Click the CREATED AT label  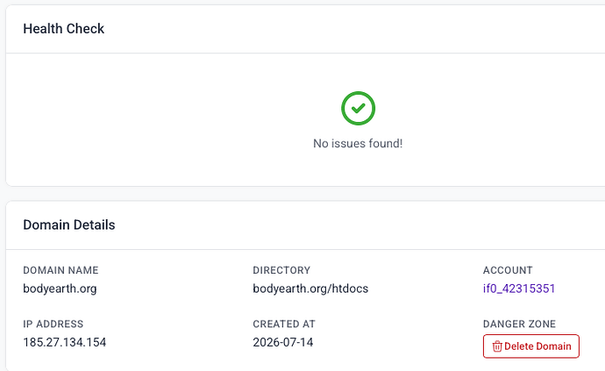284,324
